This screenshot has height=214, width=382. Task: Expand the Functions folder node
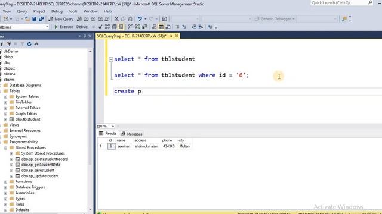click(x=5, y=182)
